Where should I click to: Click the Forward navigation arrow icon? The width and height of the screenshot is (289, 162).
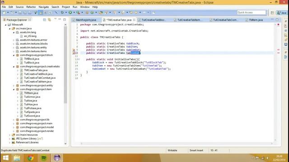144,13
